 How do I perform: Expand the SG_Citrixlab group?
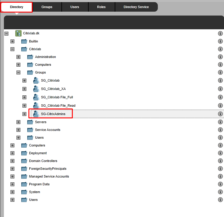(x=25, y=81)
